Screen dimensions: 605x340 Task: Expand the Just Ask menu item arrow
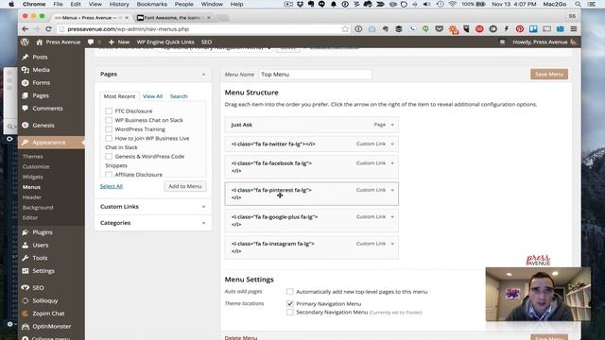click(x=392, y=125)
